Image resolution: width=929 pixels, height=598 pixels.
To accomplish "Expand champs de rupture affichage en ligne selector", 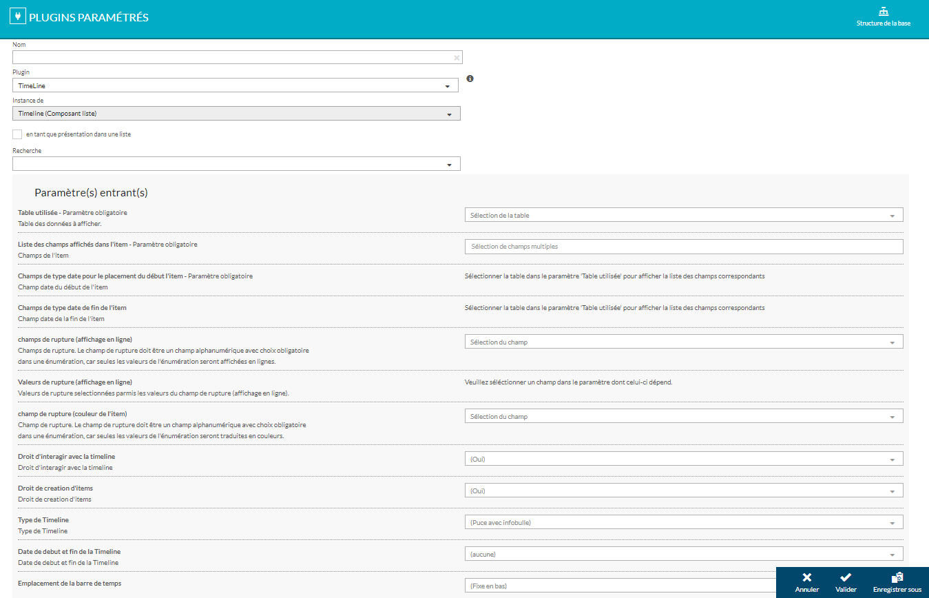I will coord(683,342).
